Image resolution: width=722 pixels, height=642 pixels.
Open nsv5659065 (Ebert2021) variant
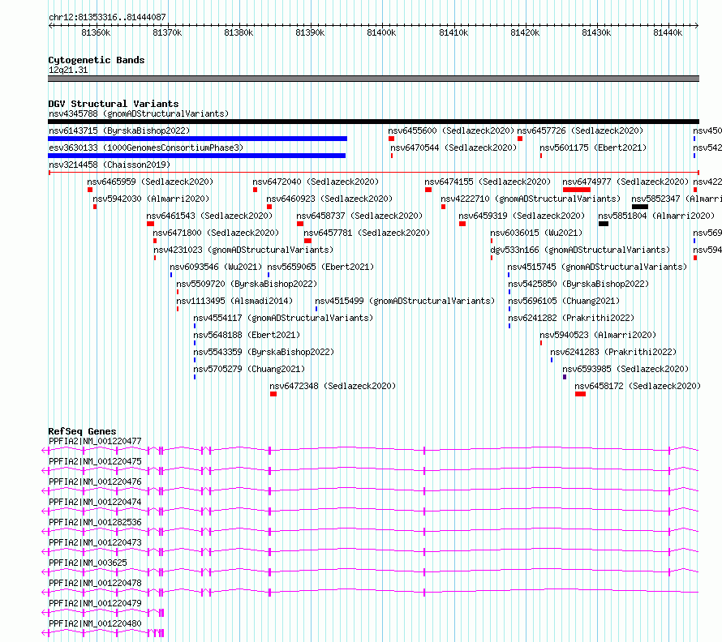(321, 267)
